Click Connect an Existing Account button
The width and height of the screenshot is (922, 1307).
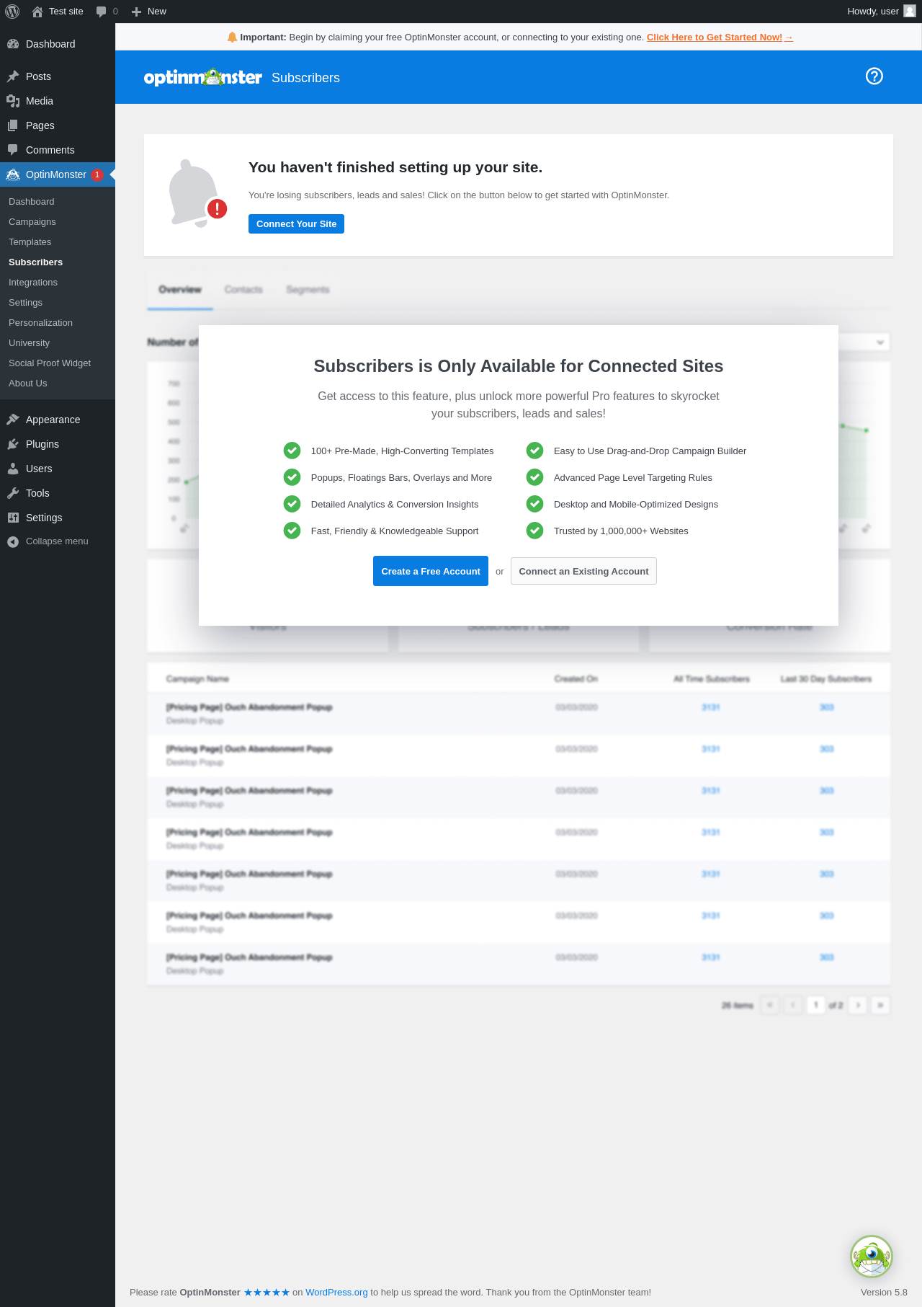[x=583, y=571]
